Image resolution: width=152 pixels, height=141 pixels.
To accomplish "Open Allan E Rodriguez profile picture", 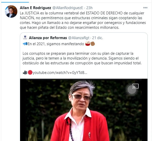I will coord(11,12).
